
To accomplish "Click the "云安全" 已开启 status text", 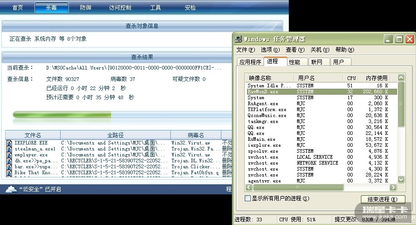I will (x=40, y=189).
